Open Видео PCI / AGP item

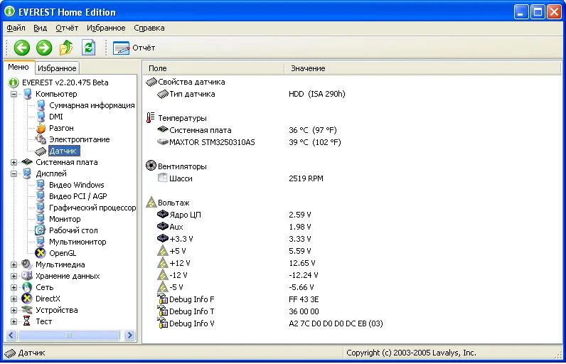tap(78, 196)
